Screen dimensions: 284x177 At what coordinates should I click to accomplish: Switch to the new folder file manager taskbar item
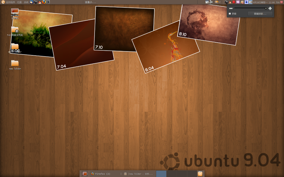click(x=139, y=174)
